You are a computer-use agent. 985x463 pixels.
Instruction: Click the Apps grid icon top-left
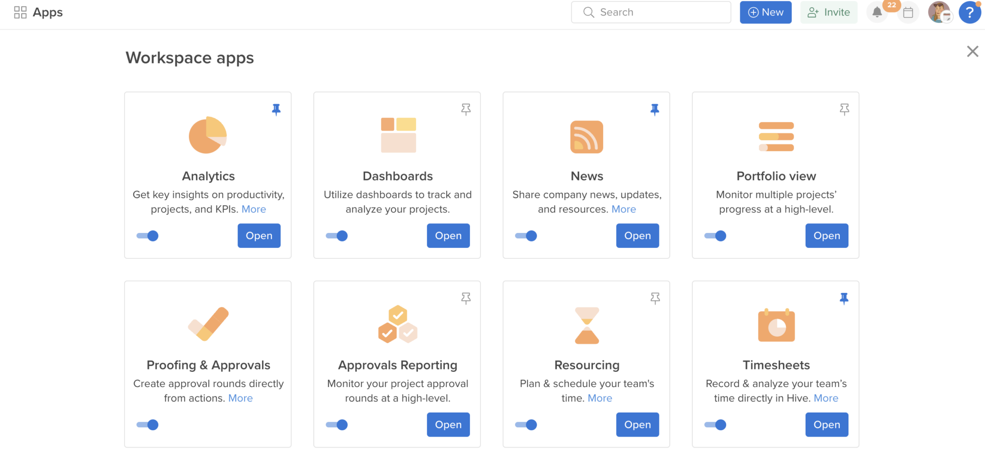(x=20, y=12)
